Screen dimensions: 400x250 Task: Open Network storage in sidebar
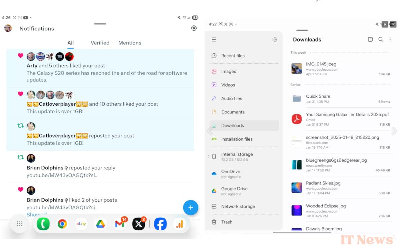point(244,206)
